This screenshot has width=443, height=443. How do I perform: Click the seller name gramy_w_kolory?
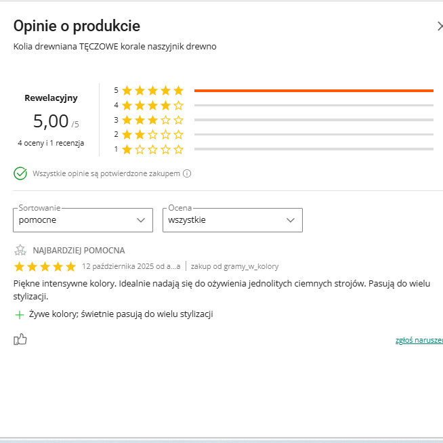(253, 266)
